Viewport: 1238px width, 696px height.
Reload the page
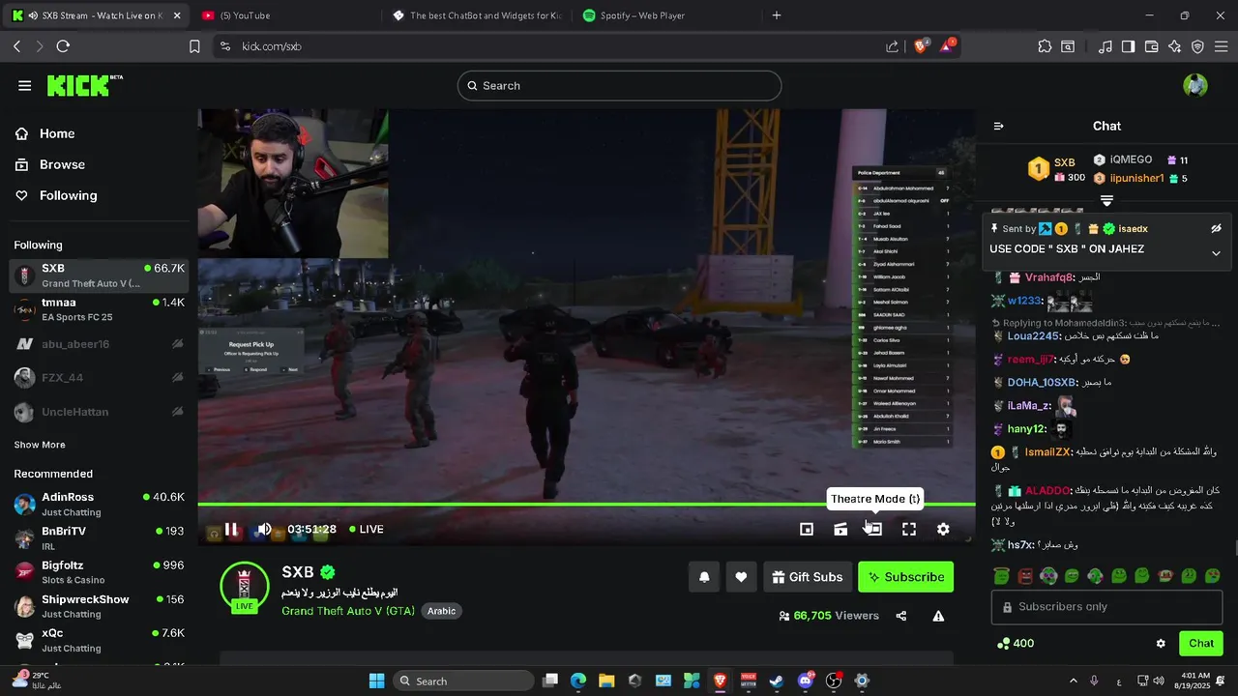click(63, 46)
